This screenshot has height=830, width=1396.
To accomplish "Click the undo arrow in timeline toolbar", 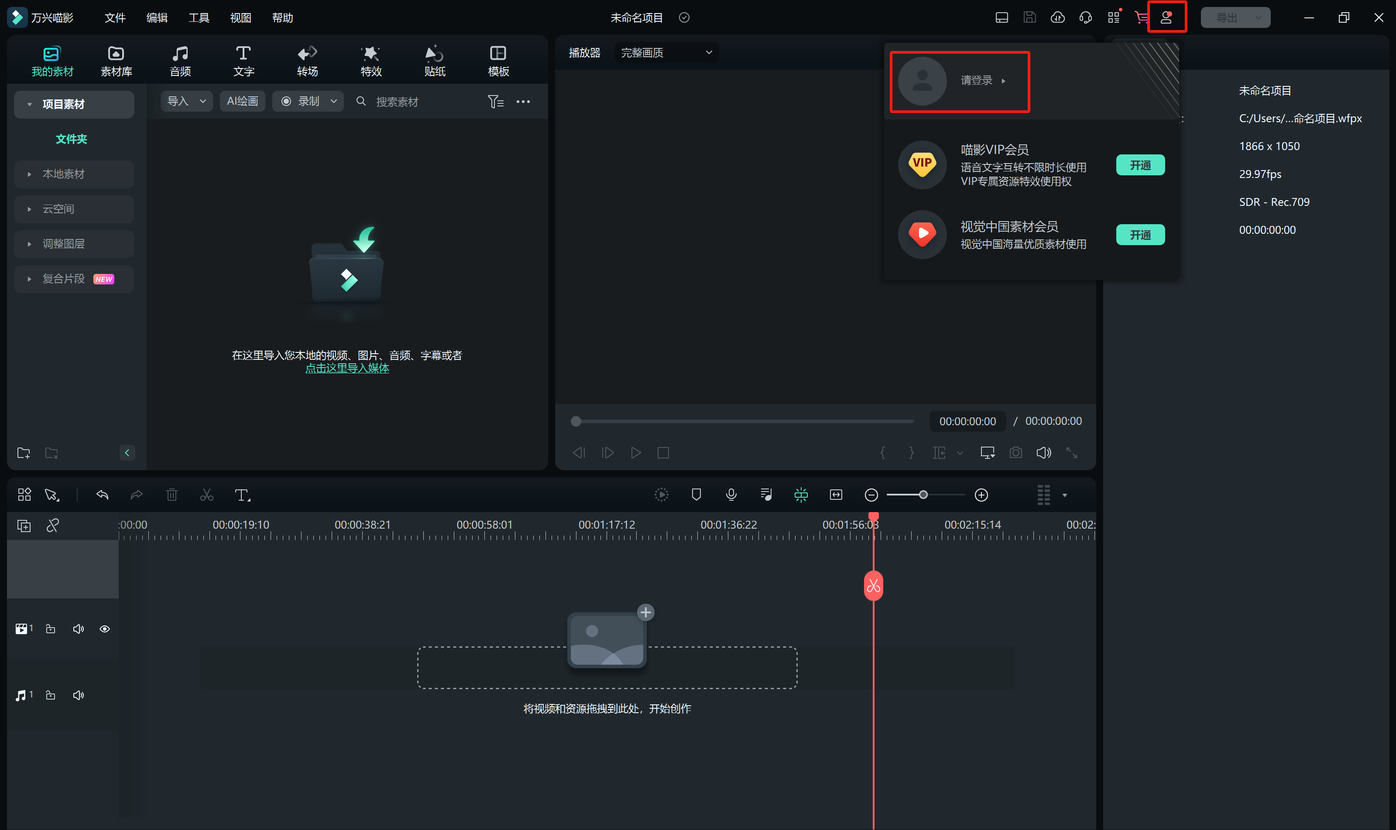I will [103, 495].
